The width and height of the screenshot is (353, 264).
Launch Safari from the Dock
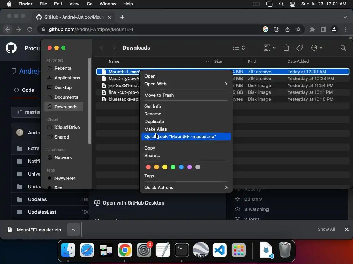[x=87, y=250]
